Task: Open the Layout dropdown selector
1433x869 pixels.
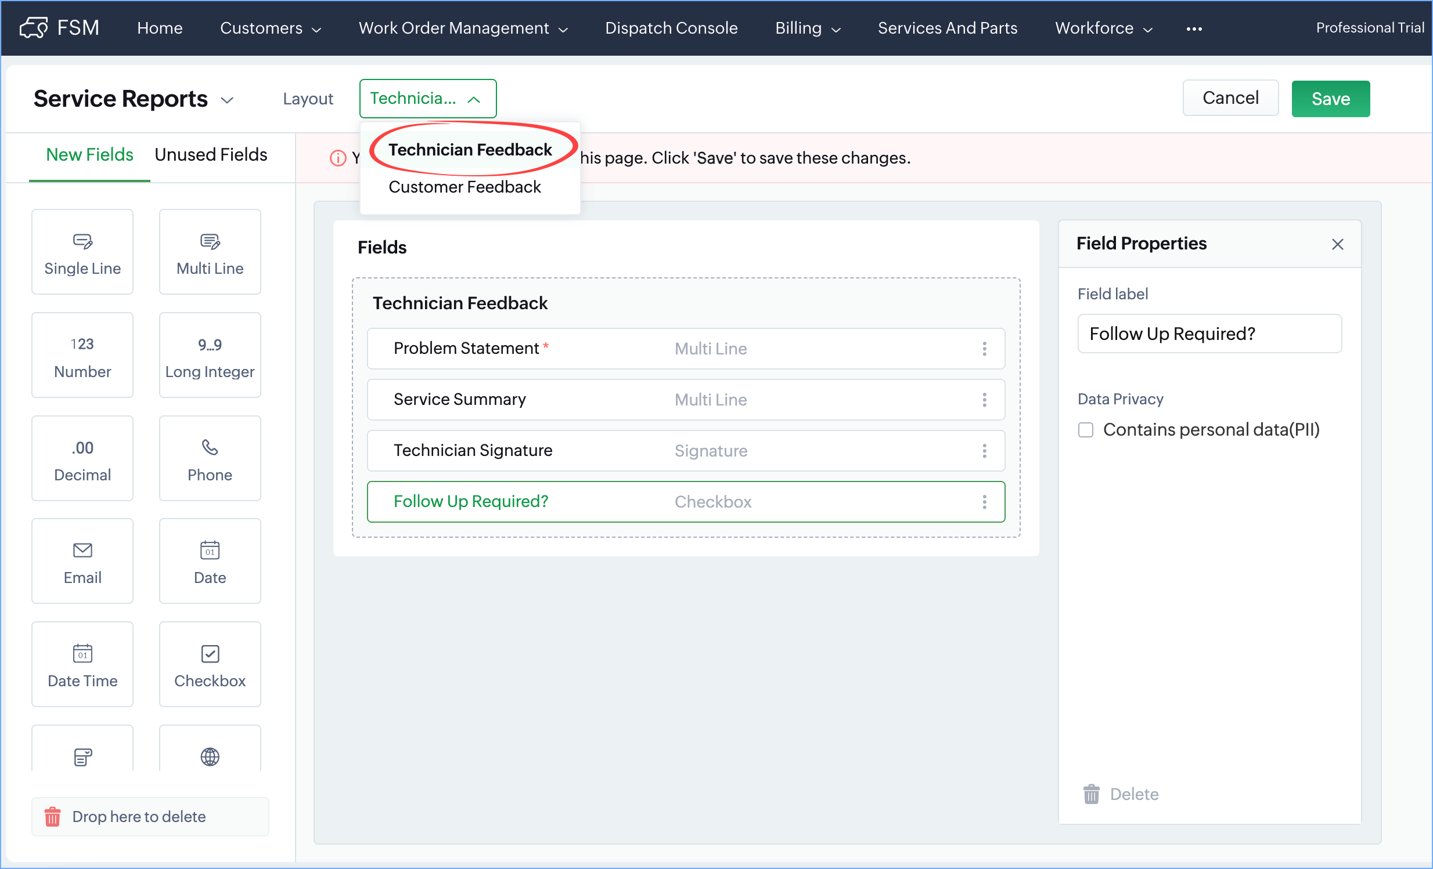Action: [x=427, y=99]
